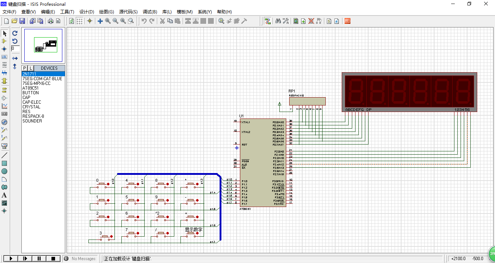Run the electrical rule check
Screen dimensions: 495x263
[x=337, y=21]
